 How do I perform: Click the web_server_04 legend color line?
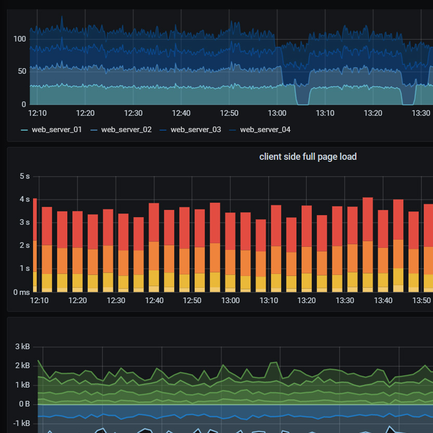pyautogui.click(x=233, y=130)
